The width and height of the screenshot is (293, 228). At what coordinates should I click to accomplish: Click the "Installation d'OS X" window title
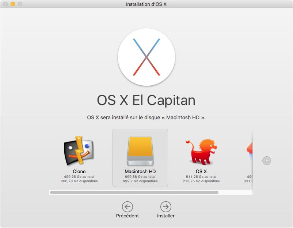pos(146,4)
